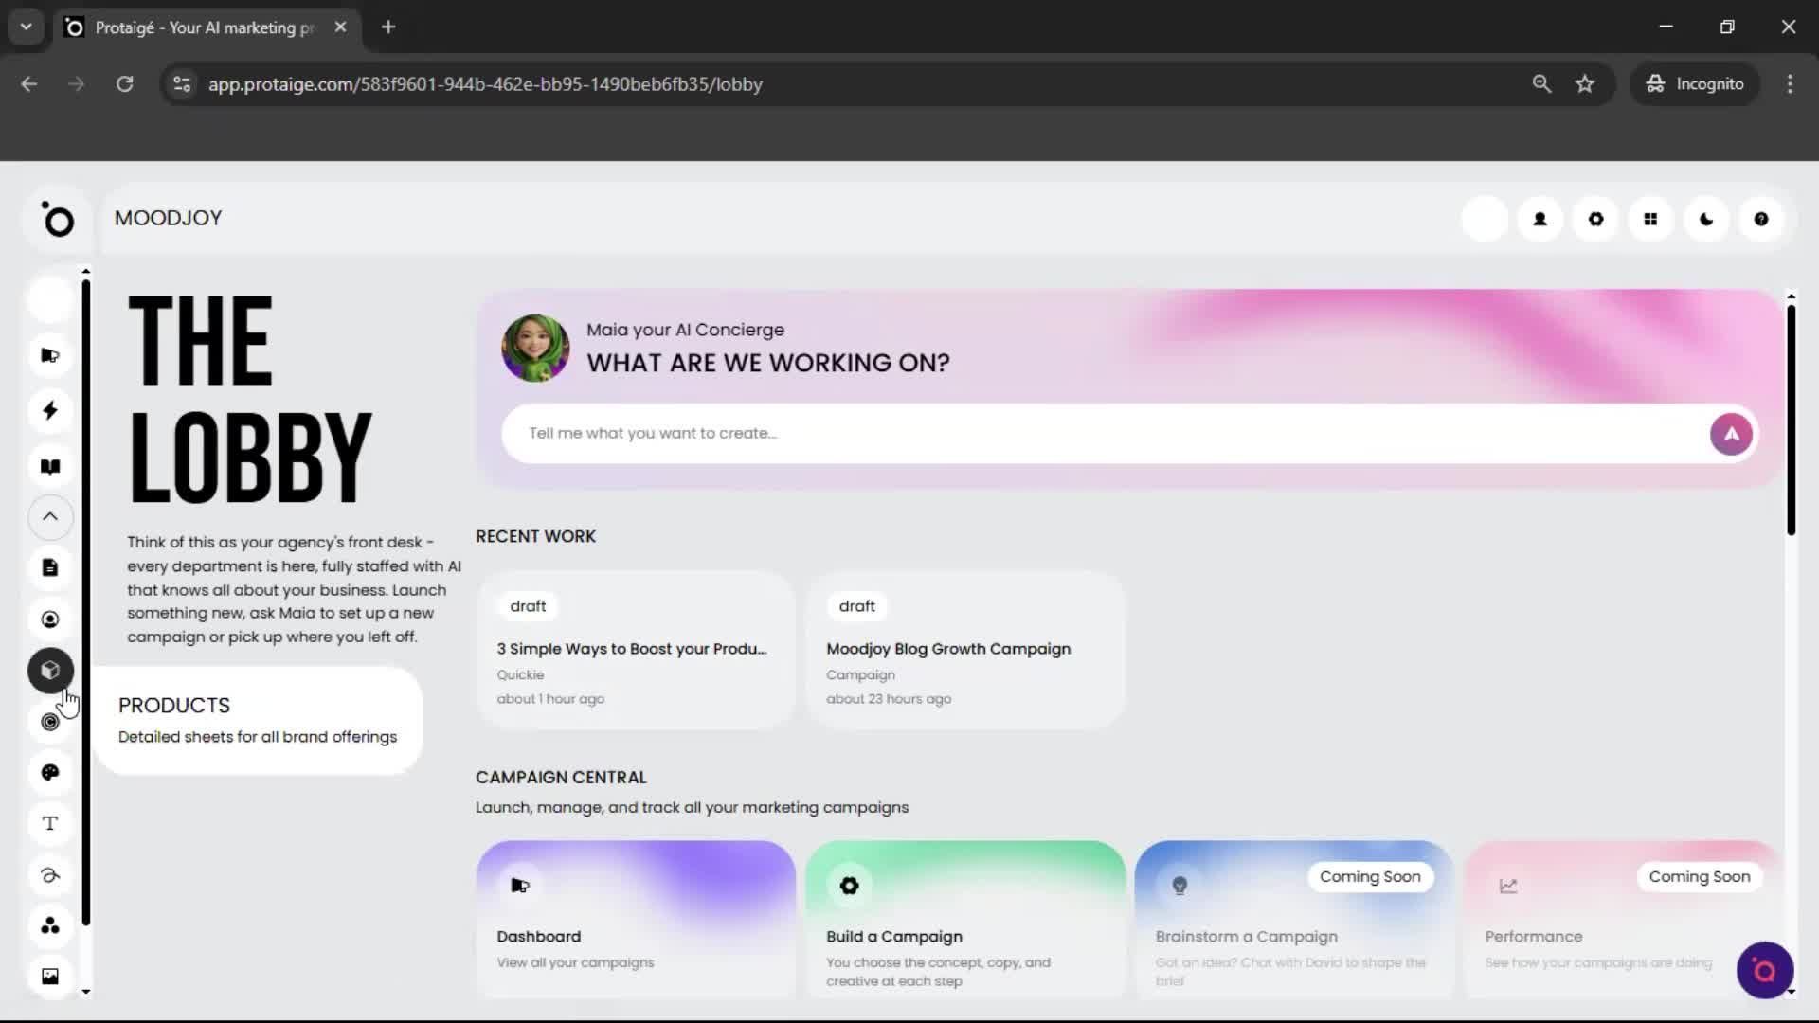Open the open-book sidebar icon

click(x=50, y=466)
